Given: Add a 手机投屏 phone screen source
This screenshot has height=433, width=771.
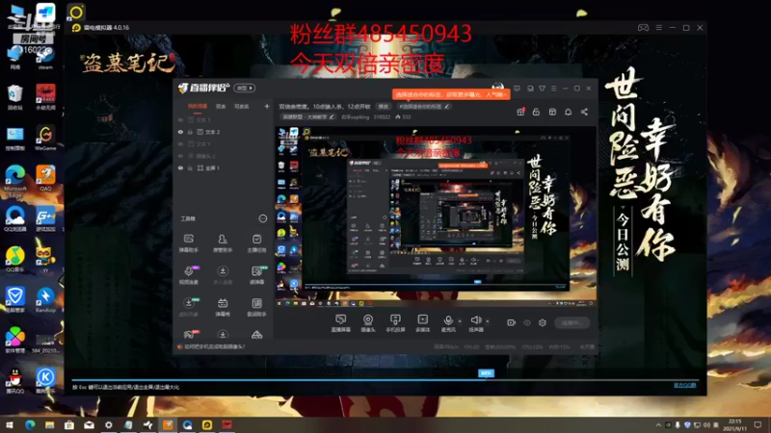Looking at the screenshot, I should 395,323.
